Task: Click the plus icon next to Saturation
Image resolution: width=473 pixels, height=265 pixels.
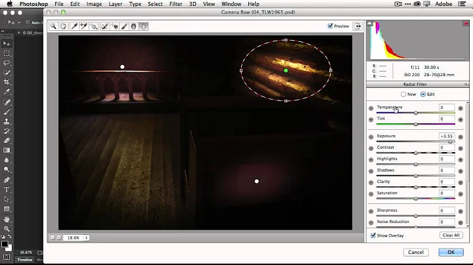Action: click(x=461, y=194)
